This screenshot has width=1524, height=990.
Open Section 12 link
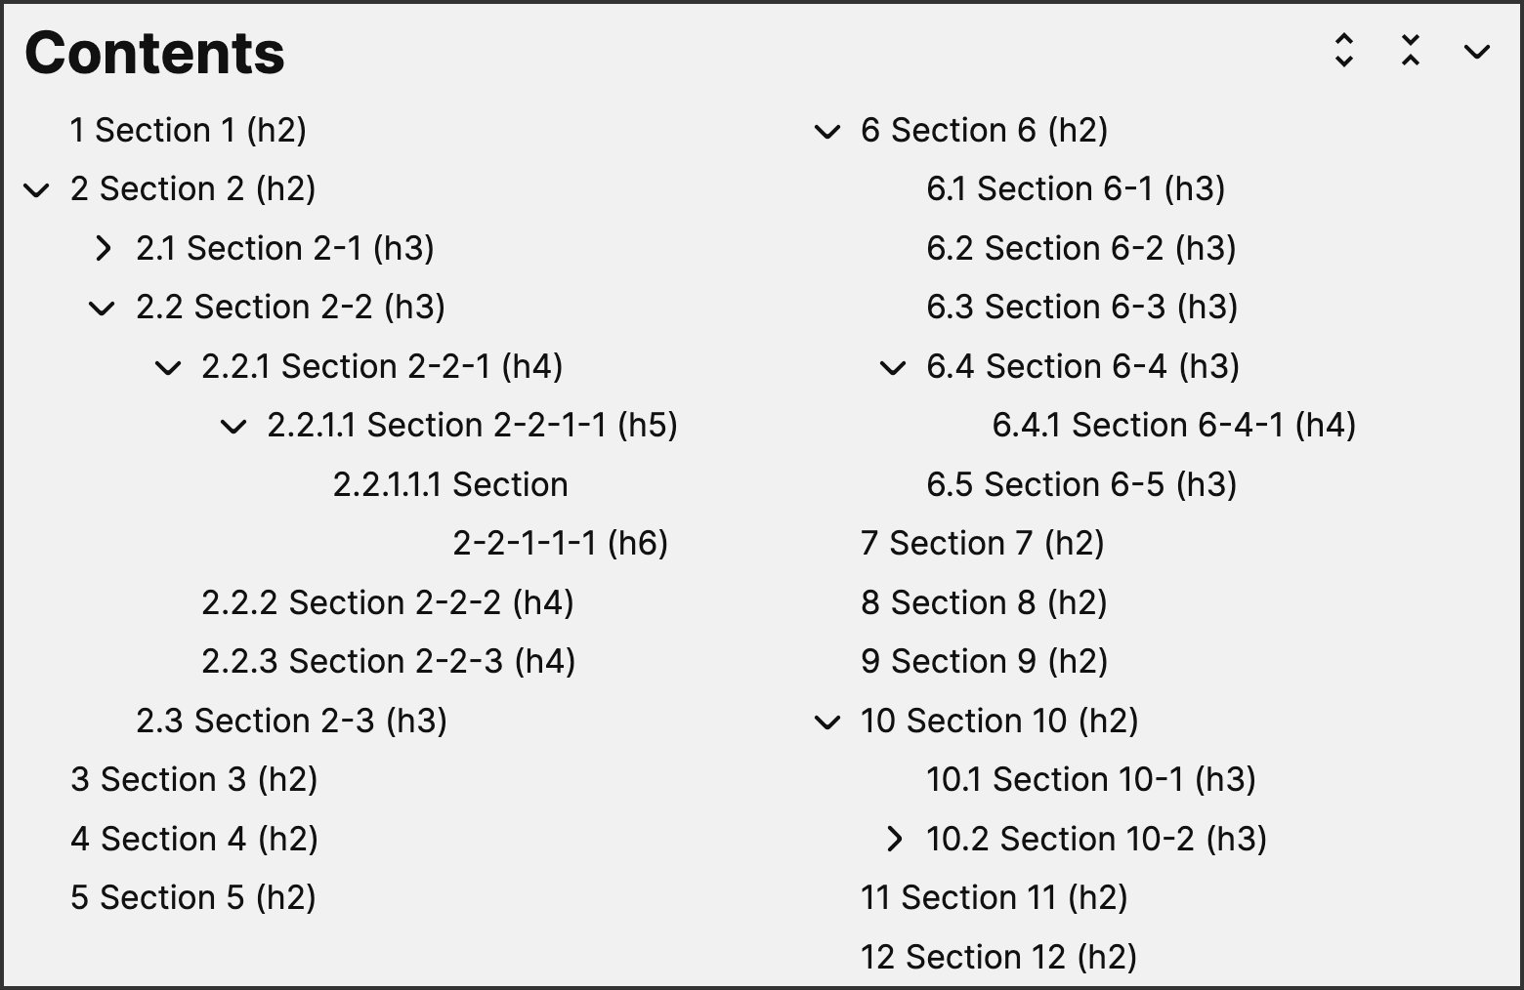[996, 957]
